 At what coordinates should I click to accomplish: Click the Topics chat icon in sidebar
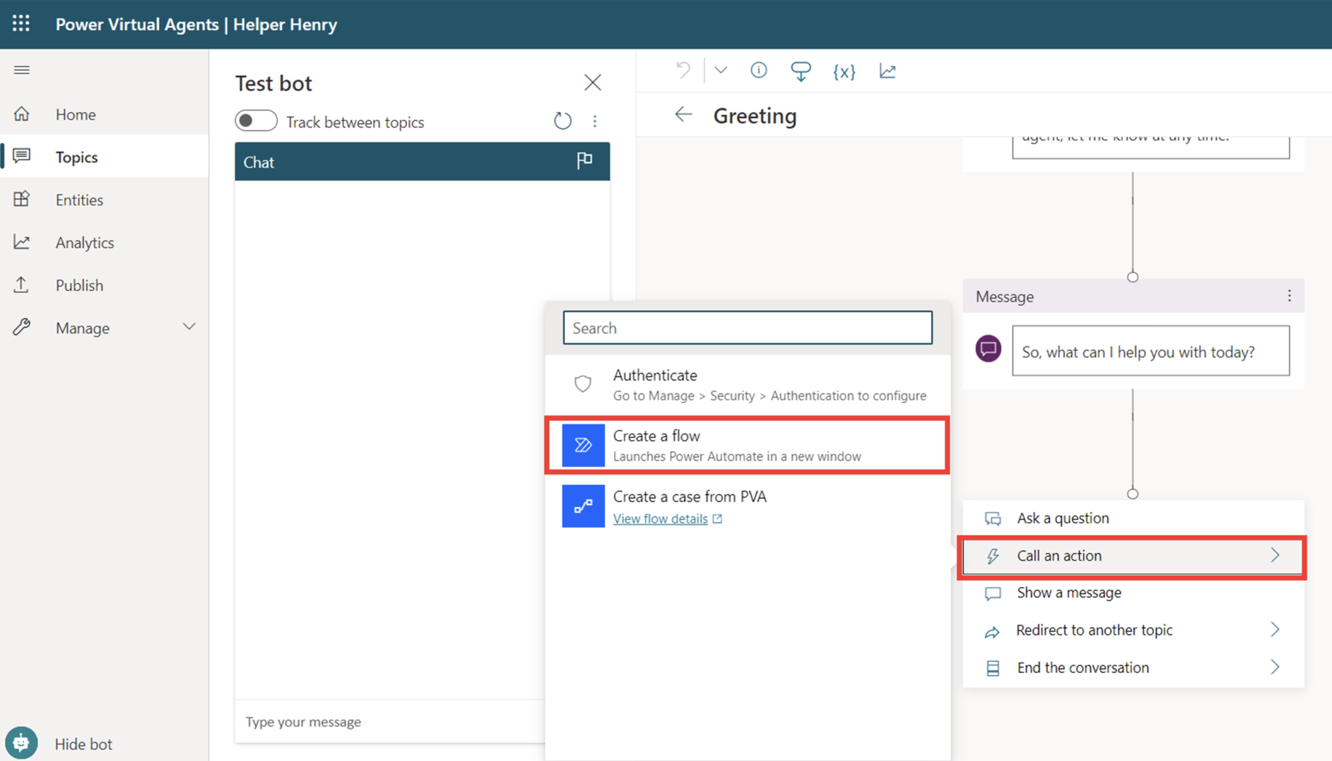click(21, 156)
